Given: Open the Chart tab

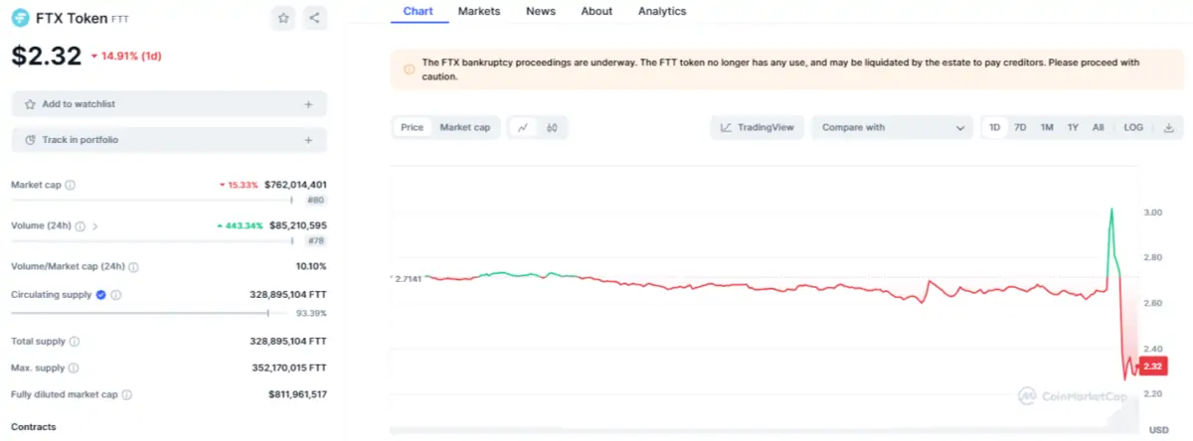Looking at the screenshot, I should [418, 11].
